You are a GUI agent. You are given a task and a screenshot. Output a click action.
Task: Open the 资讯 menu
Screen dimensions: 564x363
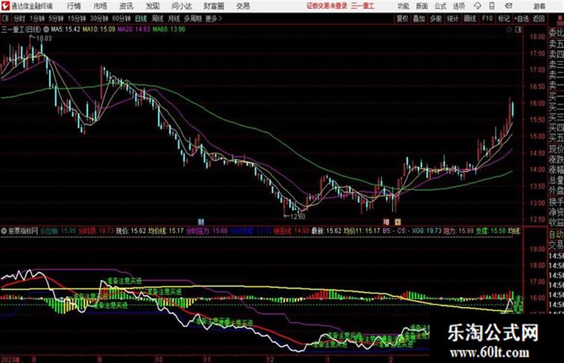click(x=126, y=6)
